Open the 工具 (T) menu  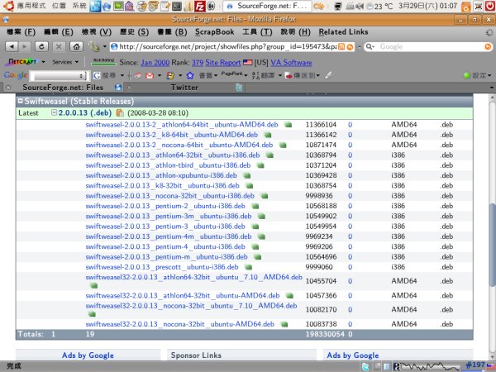point(257,32)
